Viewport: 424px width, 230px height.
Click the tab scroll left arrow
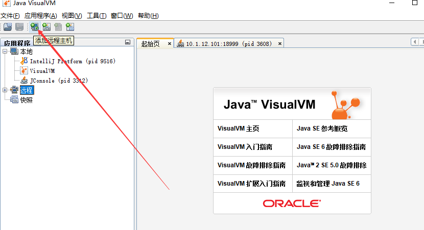pyautogui.click(x=415, y=42)
